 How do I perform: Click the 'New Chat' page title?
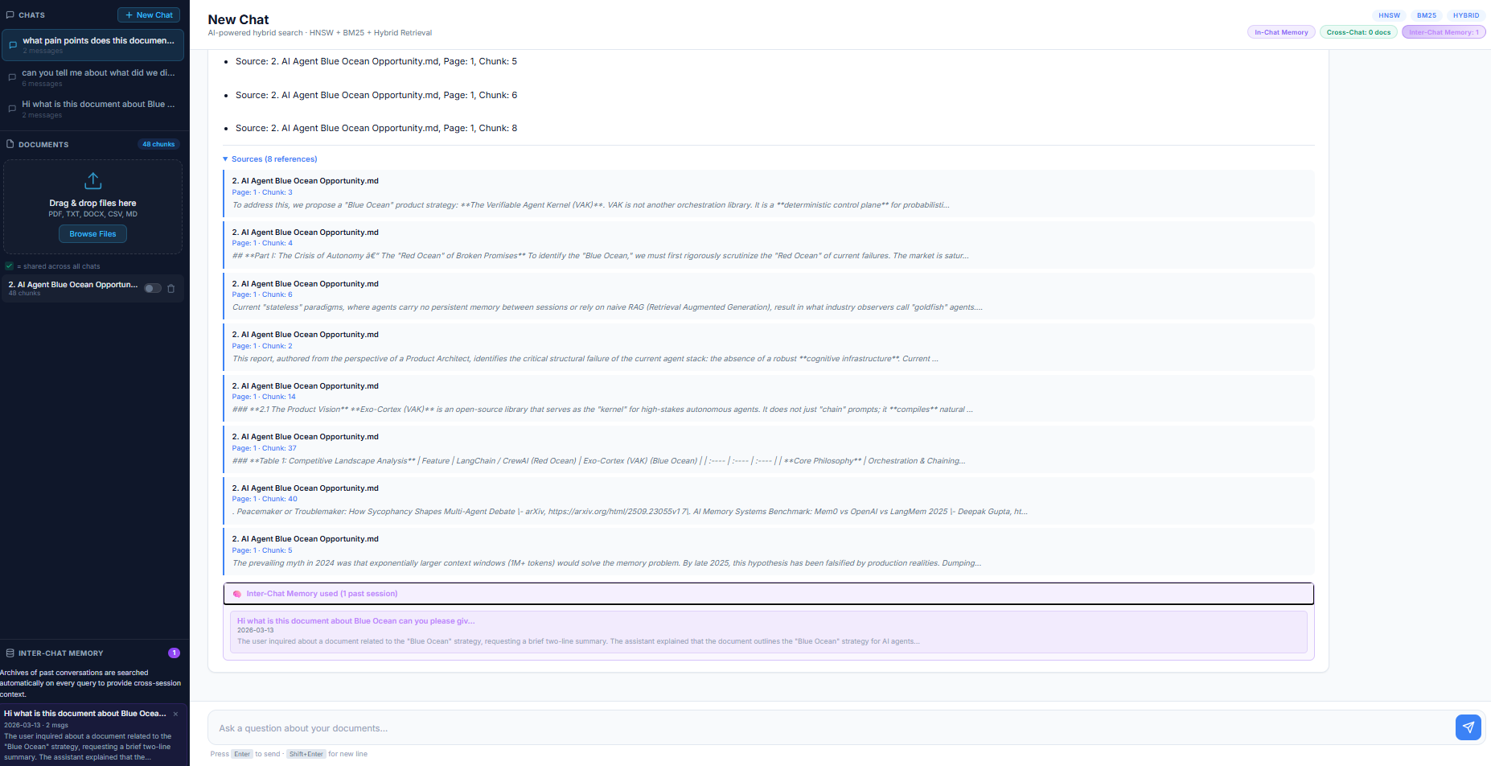coord(238,19)
